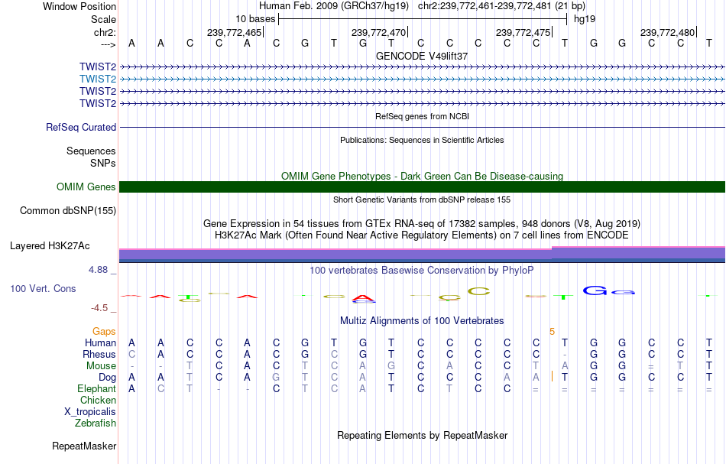Click the 4.88 upper conservation scale value
This screenshot has width=726, height=464.
(x=98, y=270)
